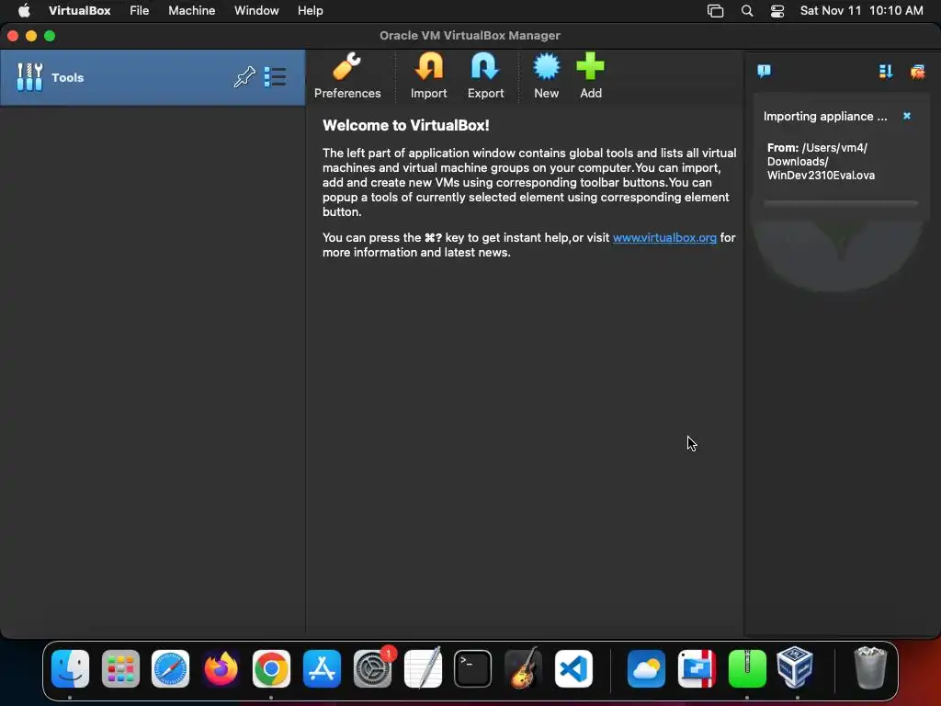Open the green archive utility in Dock

click(x=747, y=668)
